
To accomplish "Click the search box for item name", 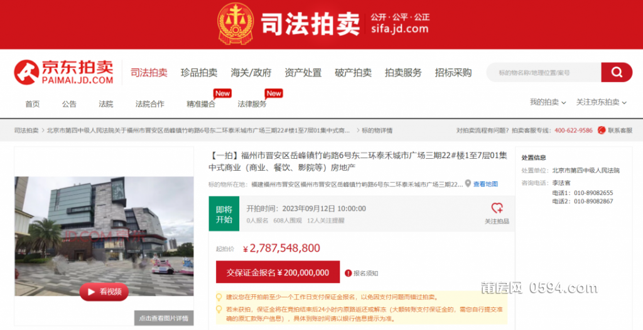I will pyautogui.click(x=544, y=73).
